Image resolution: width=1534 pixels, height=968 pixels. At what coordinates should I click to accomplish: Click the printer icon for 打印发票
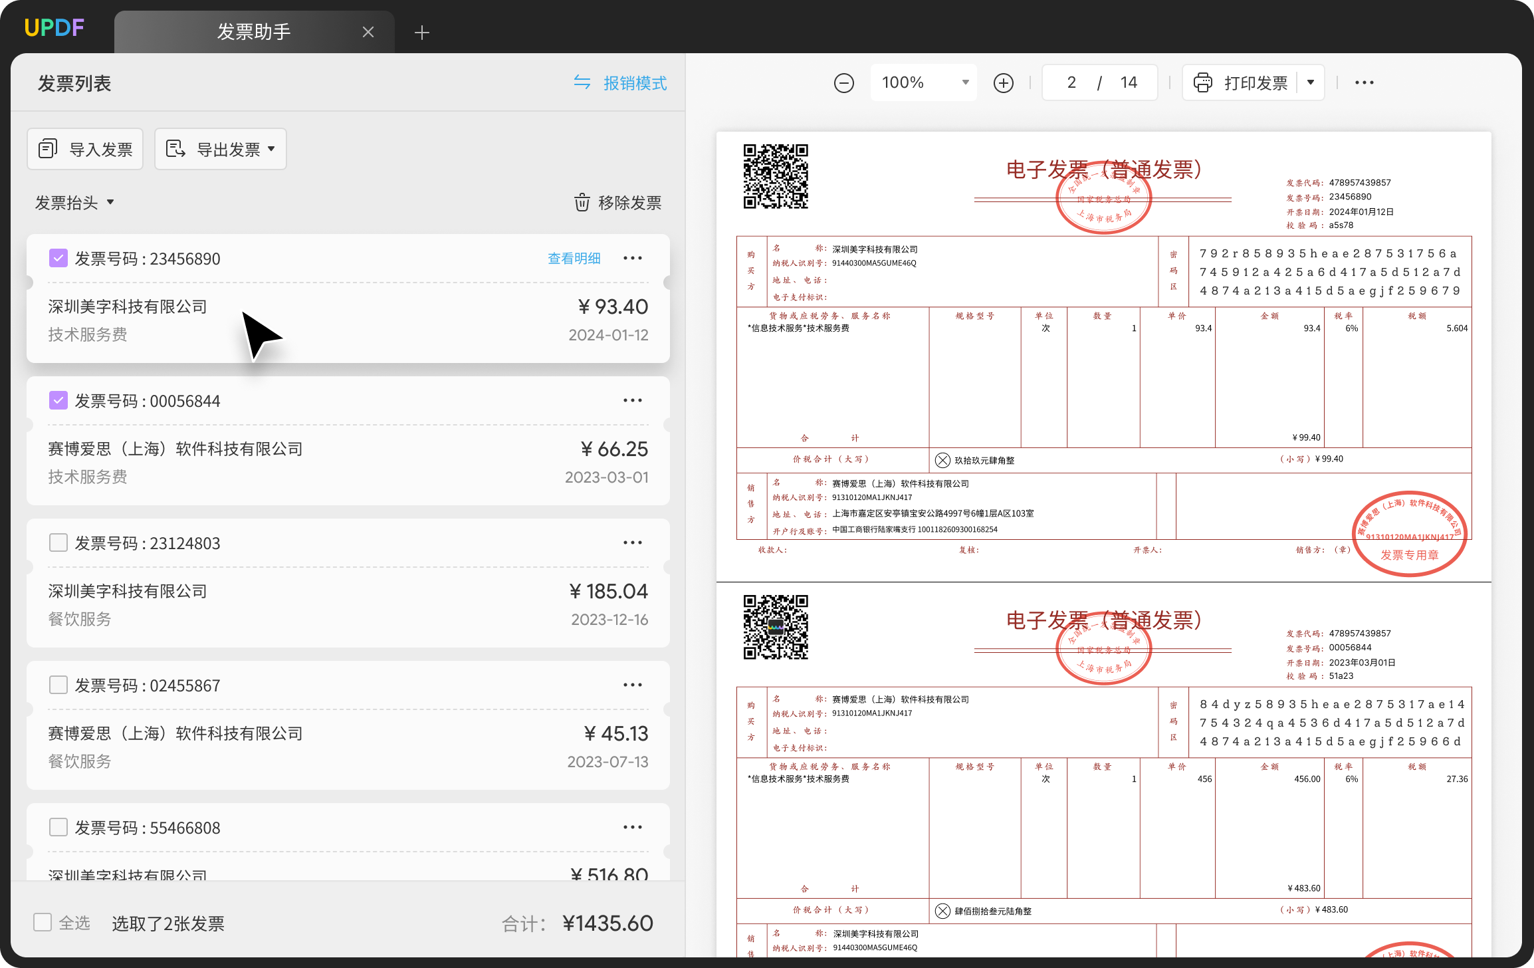click(x=1202, y=83)
